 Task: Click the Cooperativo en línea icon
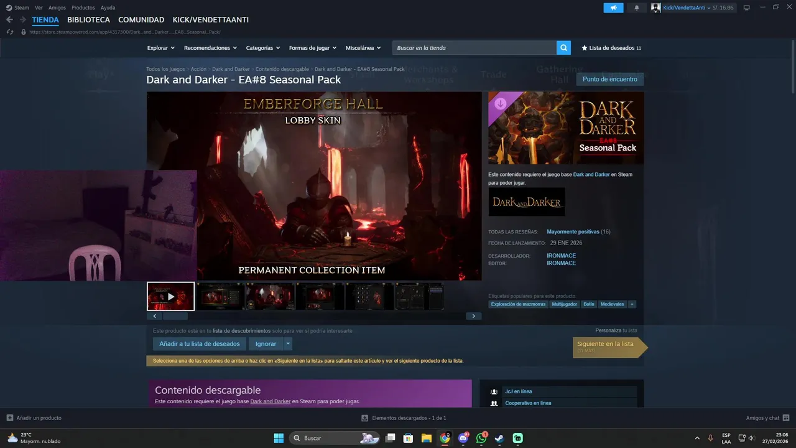[x=494, y=403]
